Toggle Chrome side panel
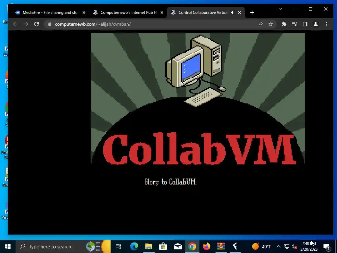Image resolution: width=337 pixels, height=253 pixels. pyautogui.click(x=305, y=24)
